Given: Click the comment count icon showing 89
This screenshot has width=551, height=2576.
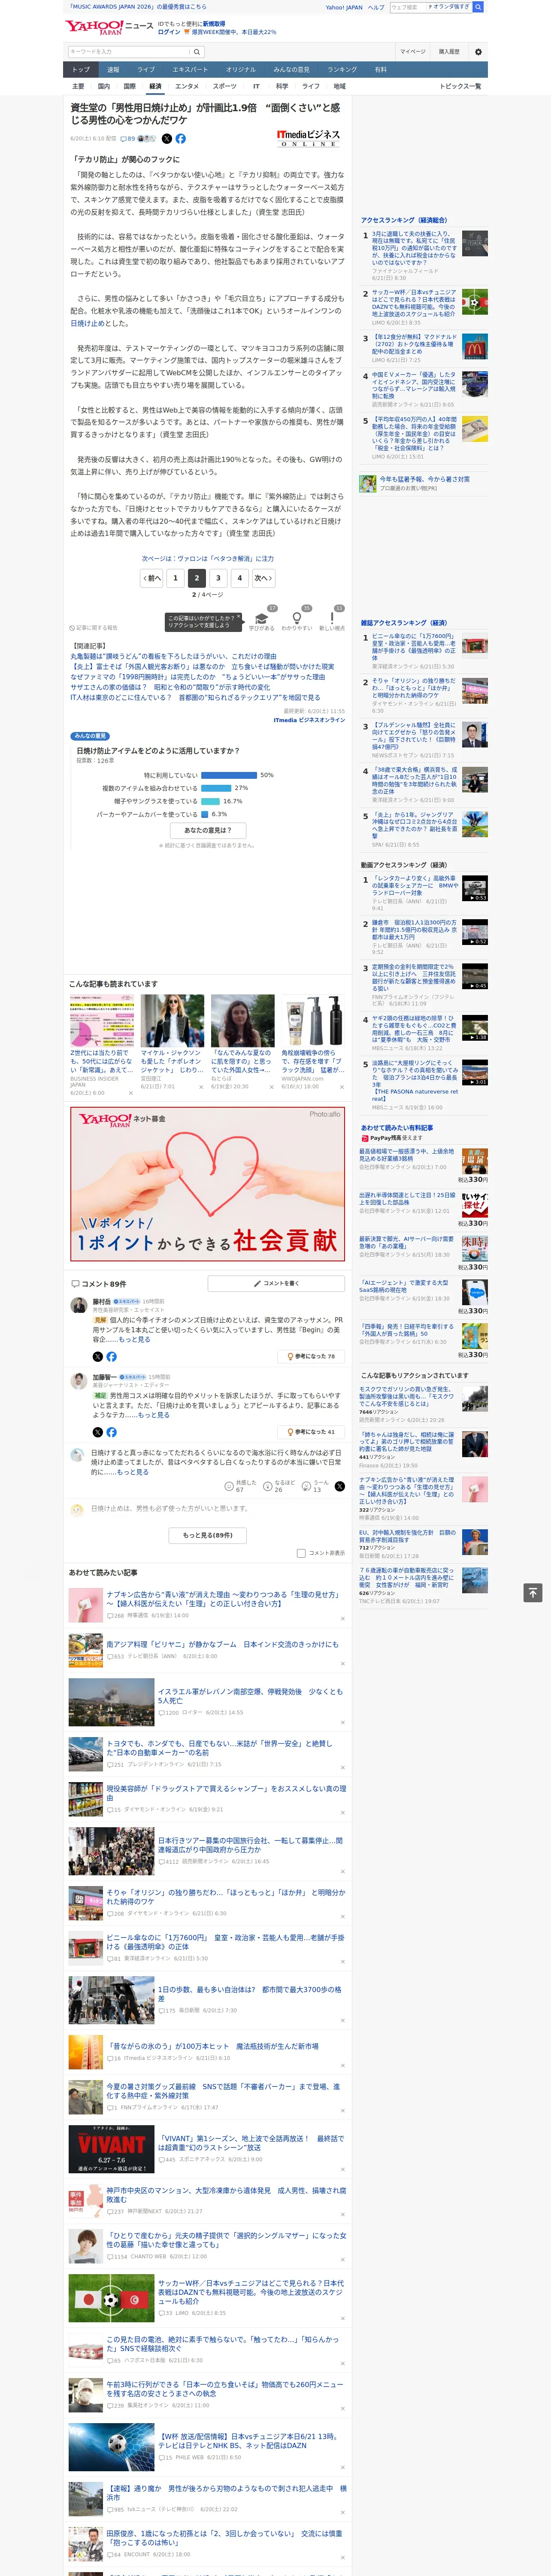Looking at the screenshot, I should pyautogui.click(x=128, y=139).
